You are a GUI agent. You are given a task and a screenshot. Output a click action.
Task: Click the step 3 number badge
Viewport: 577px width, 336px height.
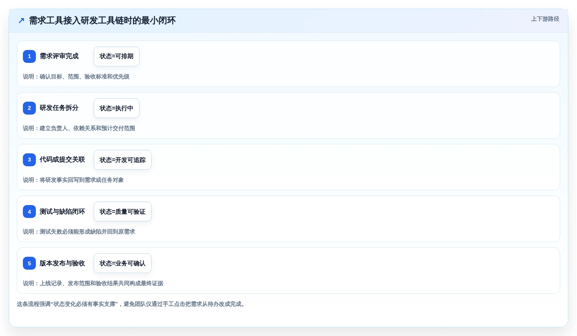29,160
